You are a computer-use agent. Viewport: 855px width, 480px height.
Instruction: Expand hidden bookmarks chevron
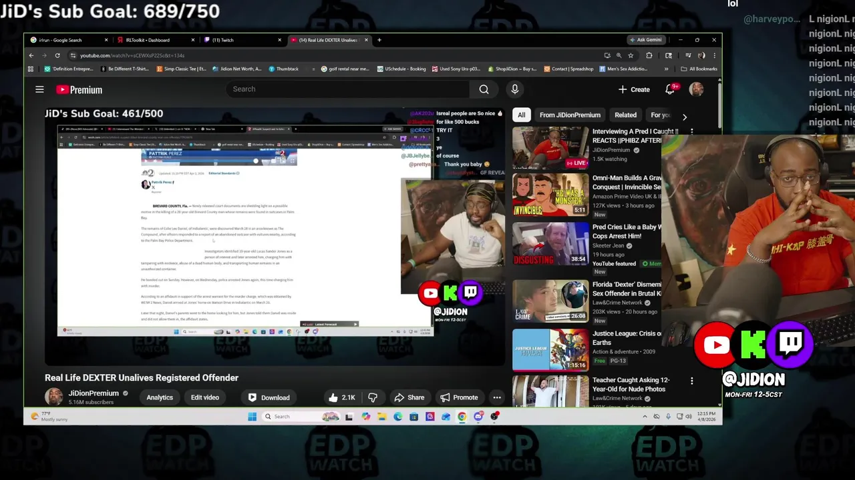click(x=666, y=69)
